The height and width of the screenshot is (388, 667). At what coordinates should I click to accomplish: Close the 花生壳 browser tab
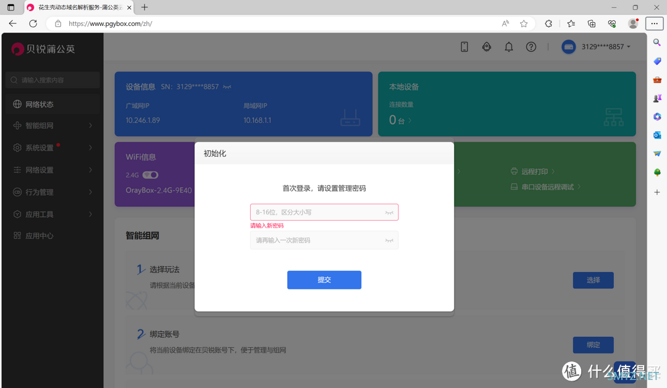(x=129, y=7)
